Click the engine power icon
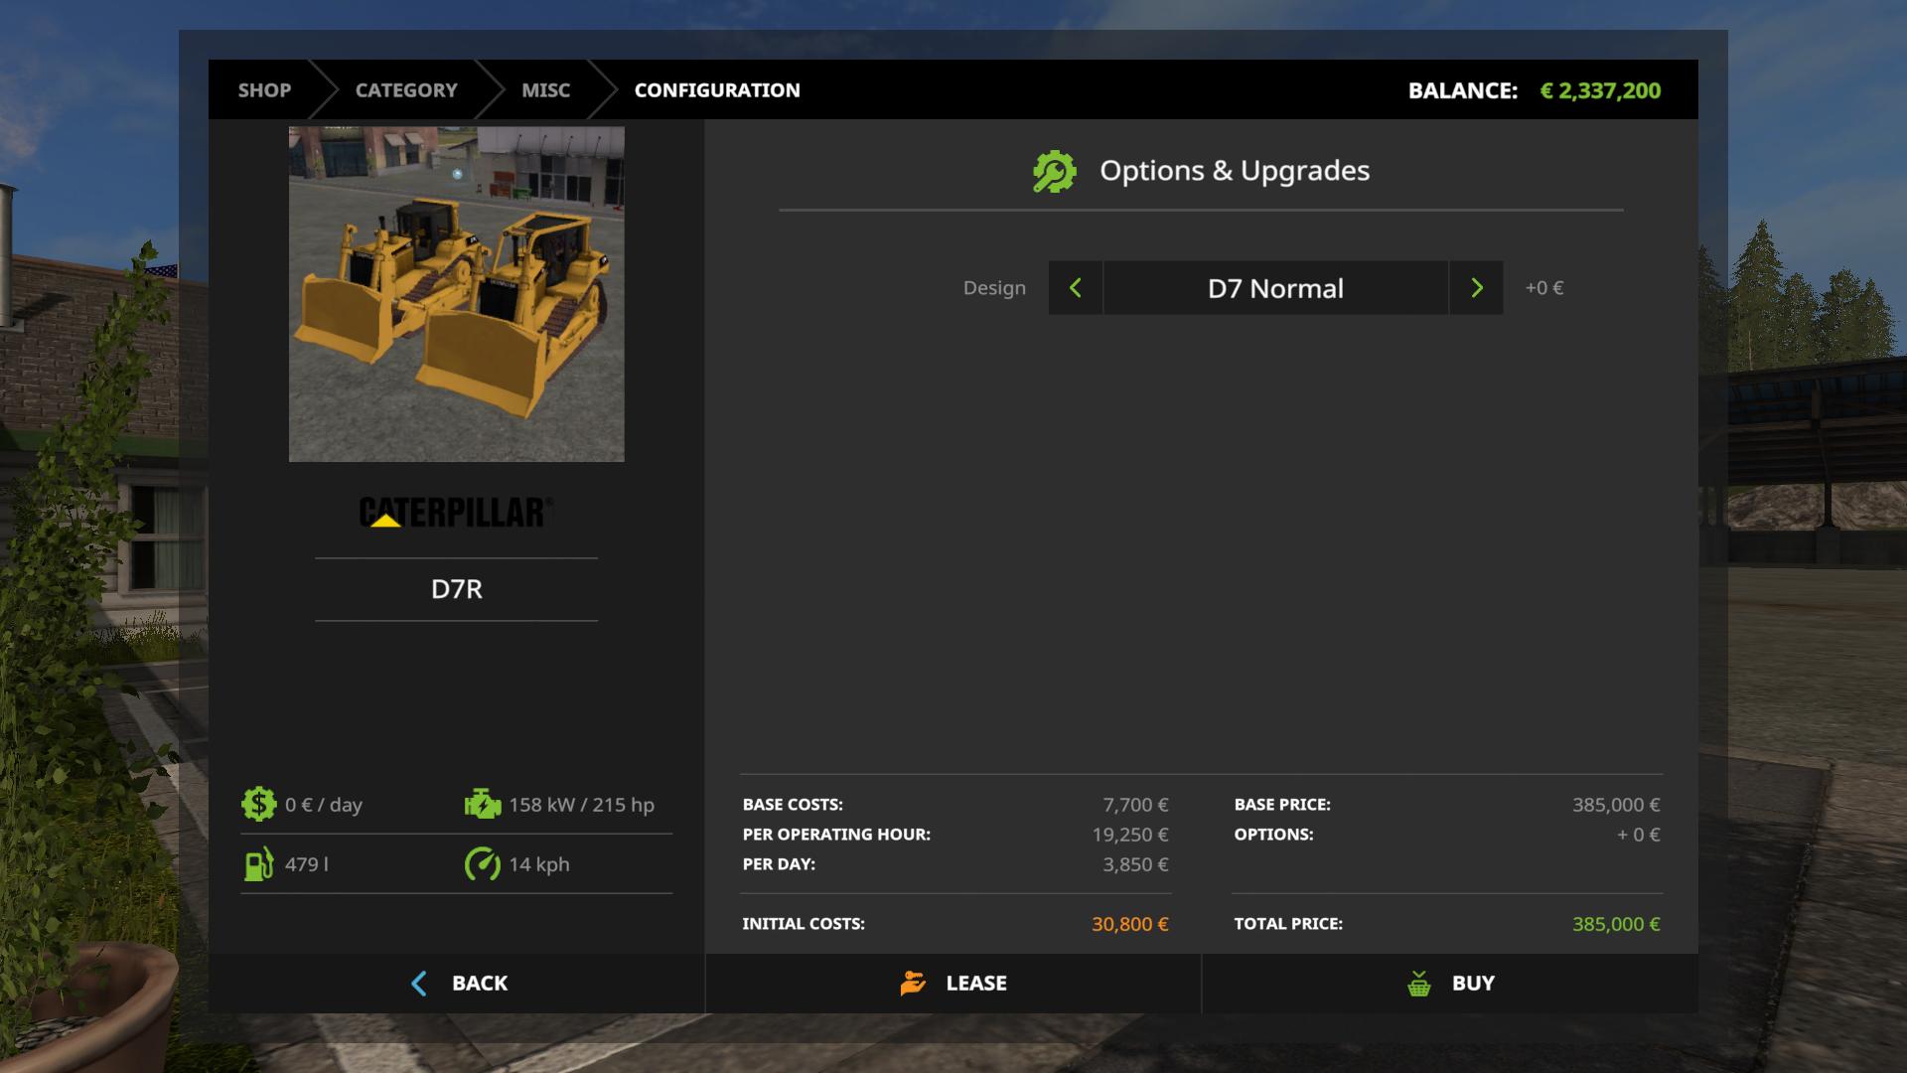 pyautogui.click(x=483, y=804)
